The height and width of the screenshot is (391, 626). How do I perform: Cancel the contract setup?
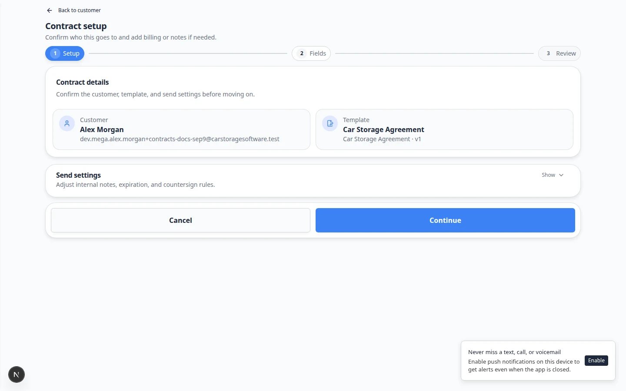[180, 220]
